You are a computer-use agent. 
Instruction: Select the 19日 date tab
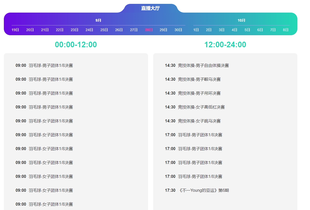(x=15, y=30)
